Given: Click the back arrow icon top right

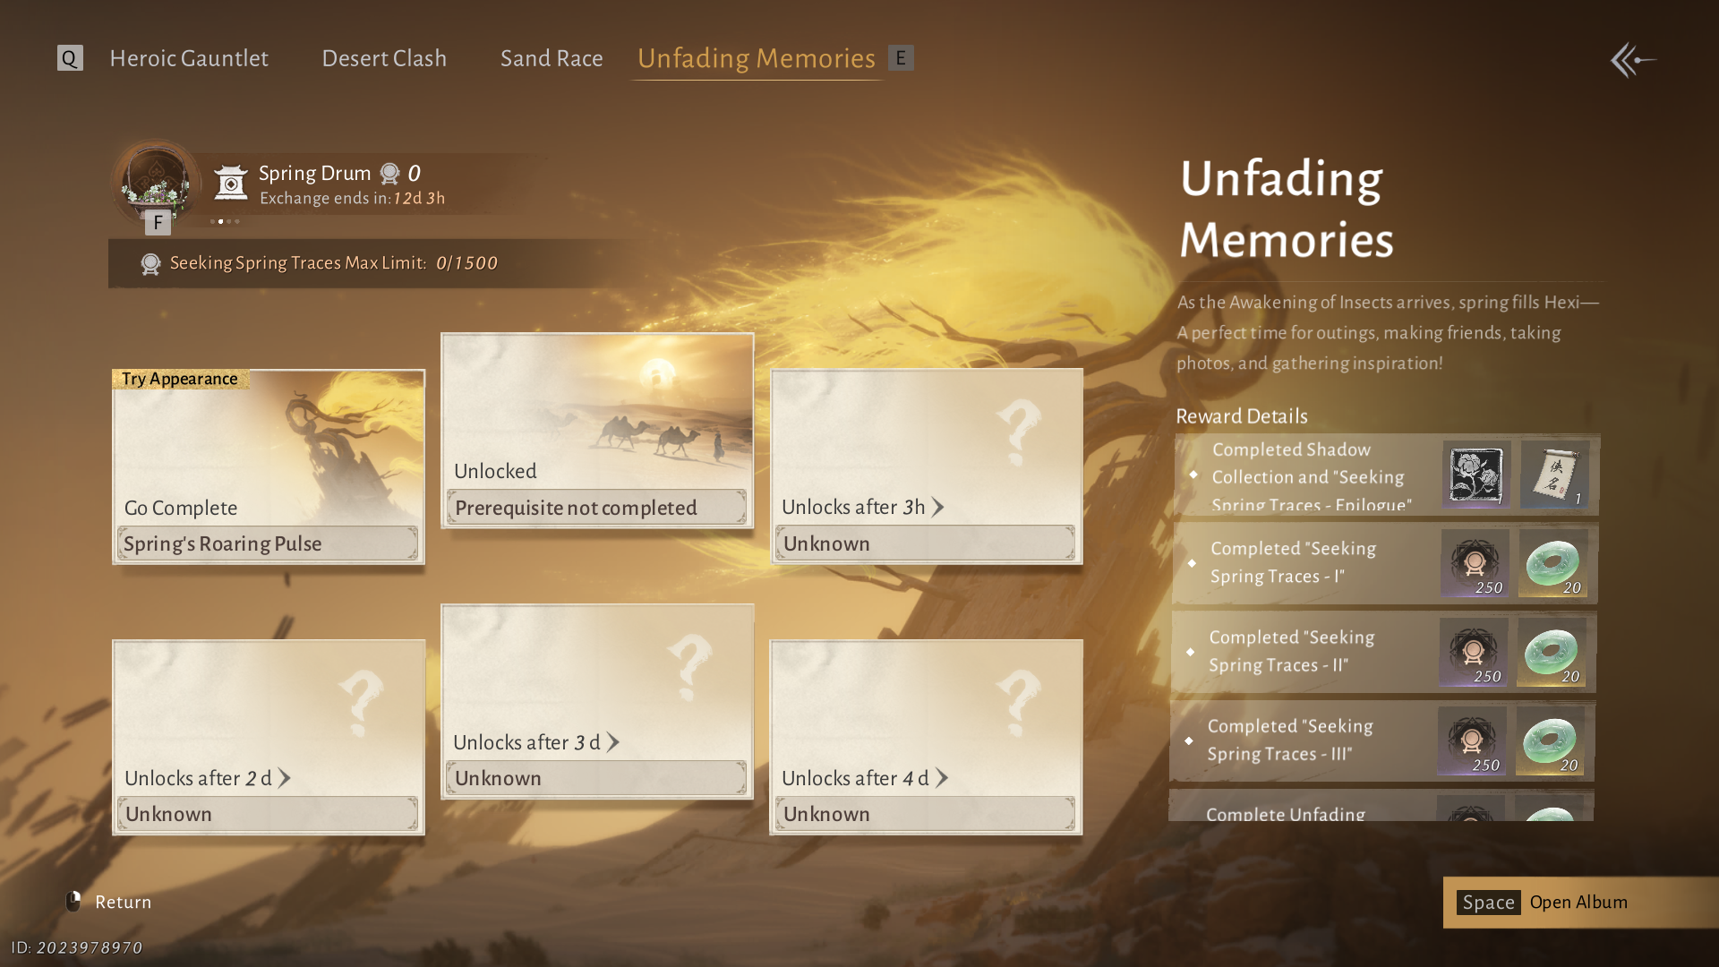Looking at the screenshot, I should click(1633, 60).
